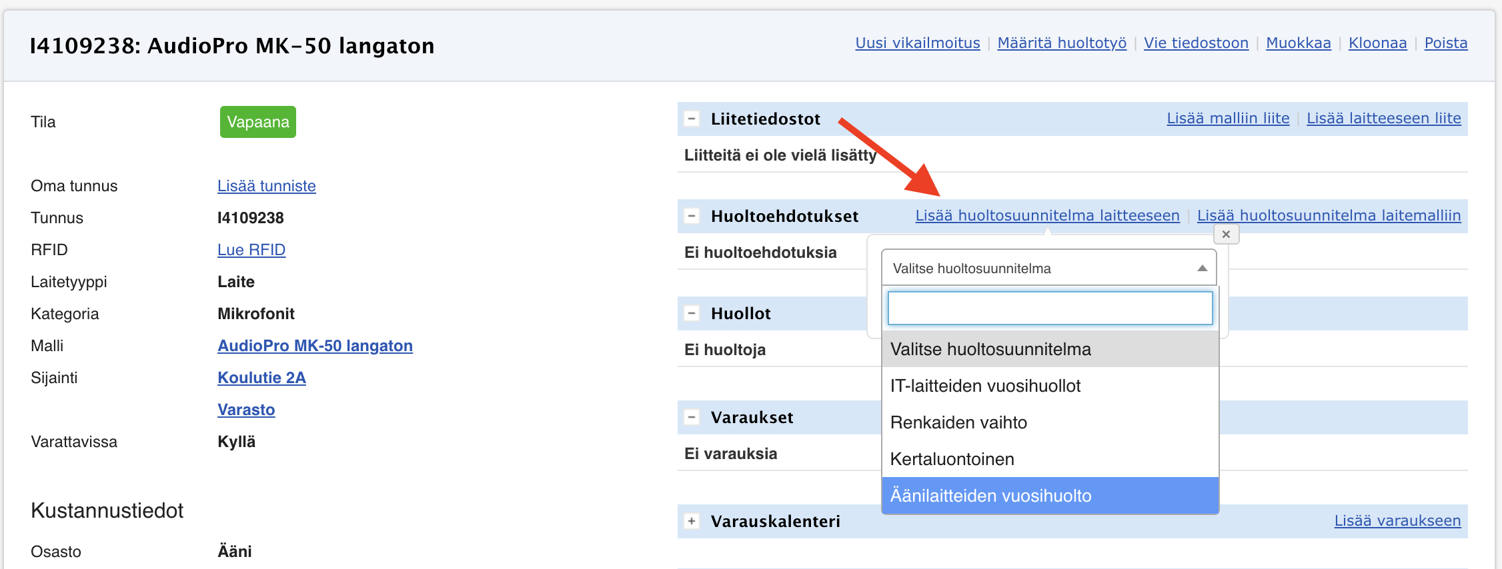The height and width of the screenshot is (569, 1502).
Task: Click Määritä huoltotyö link
Action: [1062, 43]
